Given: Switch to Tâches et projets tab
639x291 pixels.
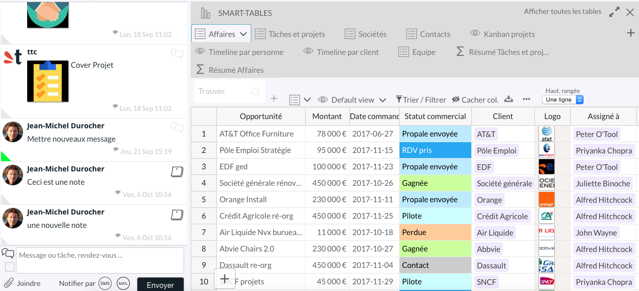Looking at the screenshot, I should 290,34.
